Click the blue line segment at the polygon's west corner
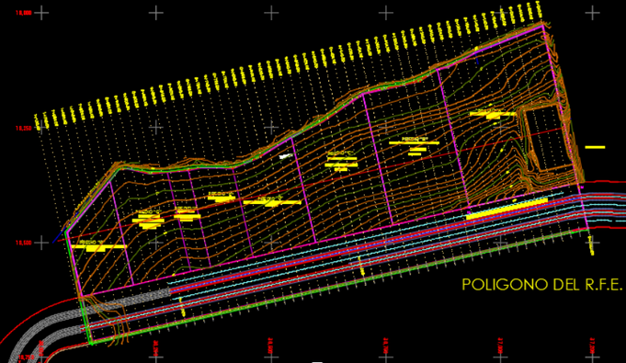This screenshot has height=363, width=626. coord(60,236)
